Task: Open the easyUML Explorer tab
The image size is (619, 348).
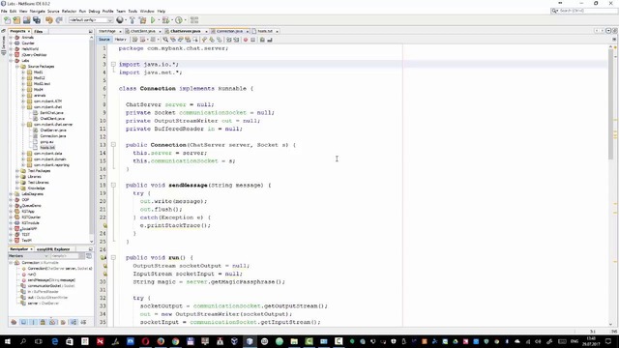Action: pyautogui.click(x=53, y=249)
